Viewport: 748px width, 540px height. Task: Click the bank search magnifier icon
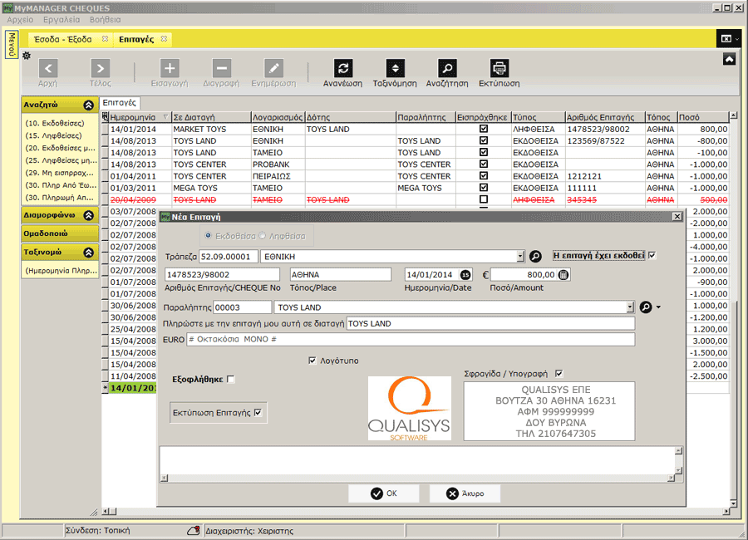(x=535, y=257)
